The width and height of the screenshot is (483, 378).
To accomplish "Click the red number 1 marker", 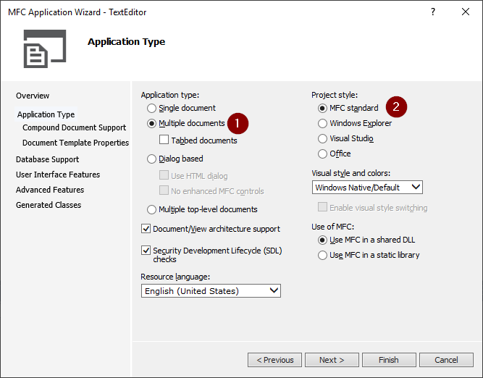I will (238, 123).
